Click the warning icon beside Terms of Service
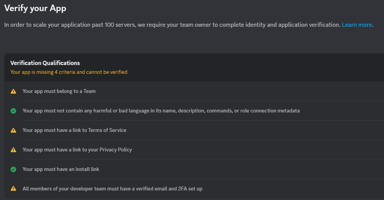 [x=13, y=130]
